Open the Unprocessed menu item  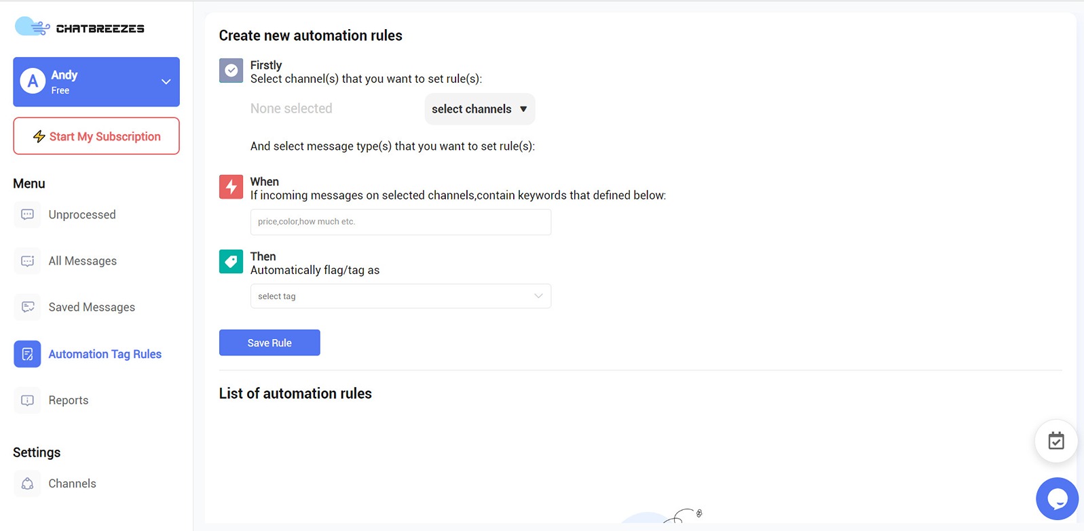pyautogui.click(x=82, y=214)
